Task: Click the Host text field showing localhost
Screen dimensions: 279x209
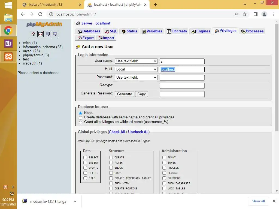Action: [x=182, y=69]
